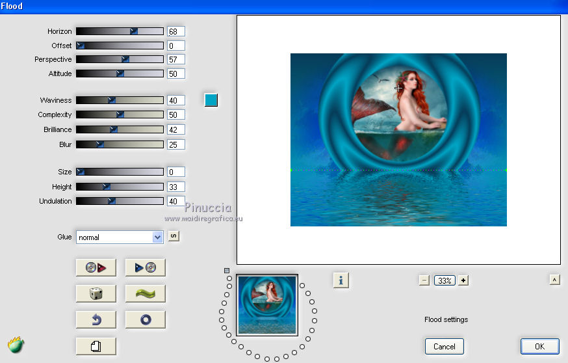This screenshot has height=363, width=568.
Task: Click the Undulation slider track
Action: pyautogui.click(x=120, y=201)
